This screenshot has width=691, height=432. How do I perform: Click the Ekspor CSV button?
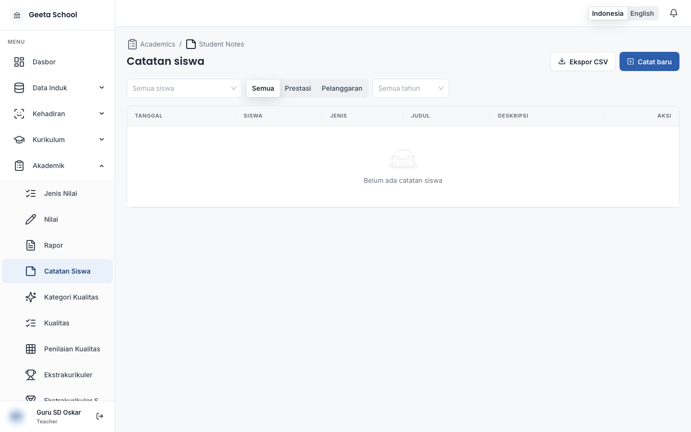(583, 61)
